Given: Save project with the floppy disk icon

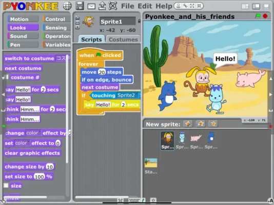Looking at the screenshot, I should click(80, 6).
